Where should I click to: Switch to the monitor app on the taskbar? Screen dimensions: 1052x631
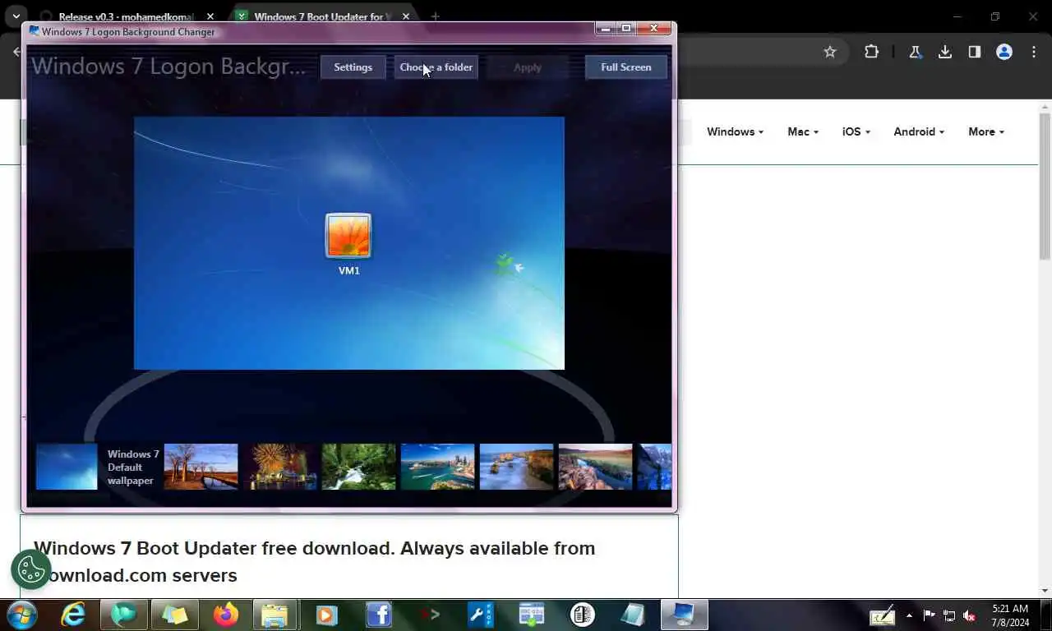684,615
